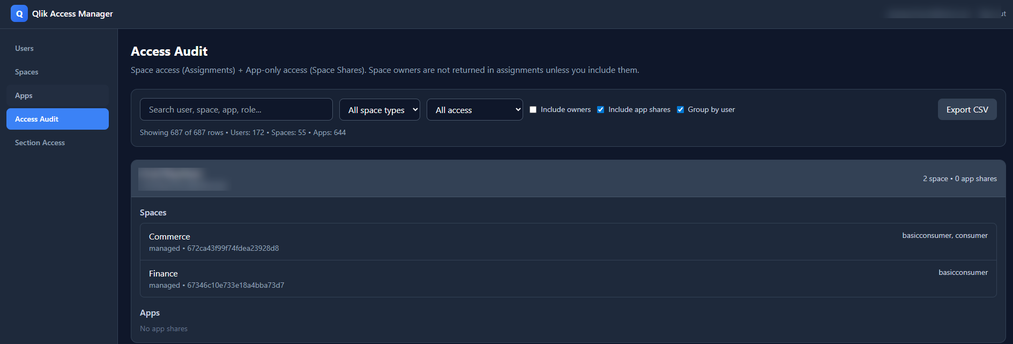Screen dimensions: 1013x344
Task: Click the blue Q logo icon
Action: [19, 14]
